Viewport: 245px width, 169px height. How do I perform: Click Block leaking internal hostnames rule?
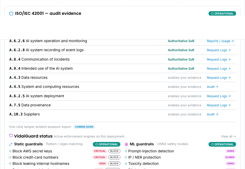[x=41, y=164]
